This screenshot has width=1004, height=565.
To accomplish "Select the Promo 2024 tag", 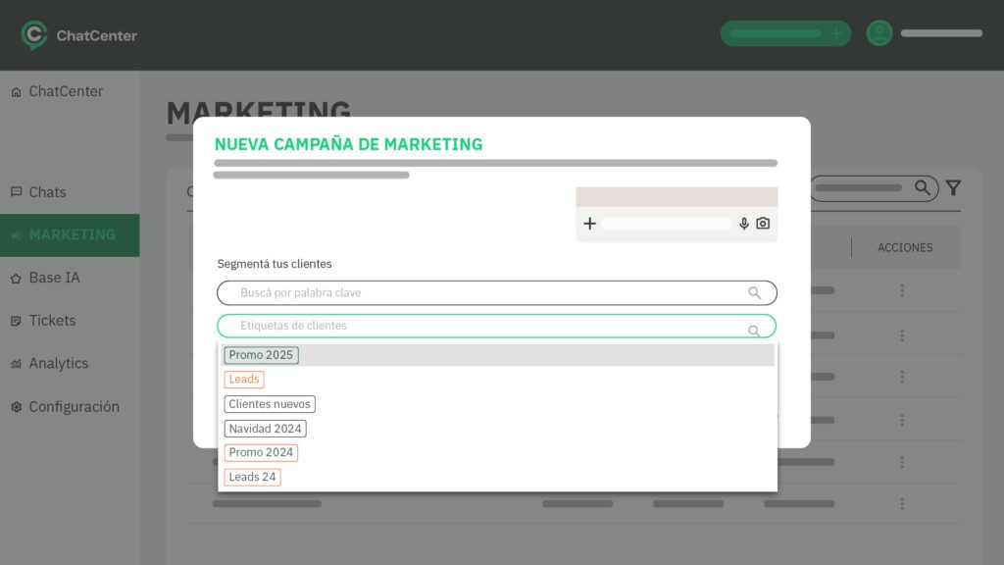I will [x=261, y=453].
